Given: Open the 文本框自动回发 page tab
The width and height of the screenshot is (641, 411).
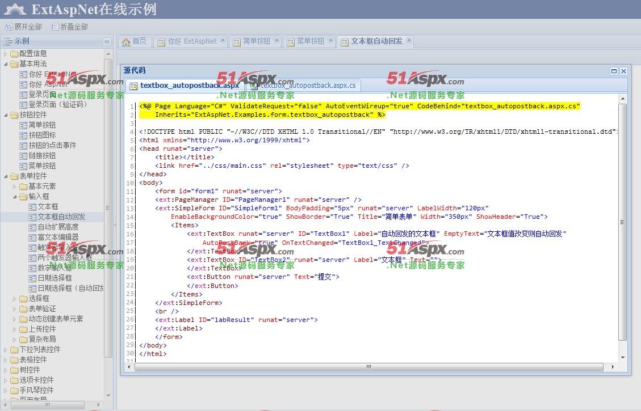Looking at the screenshot, I should [x=376, y=41].
